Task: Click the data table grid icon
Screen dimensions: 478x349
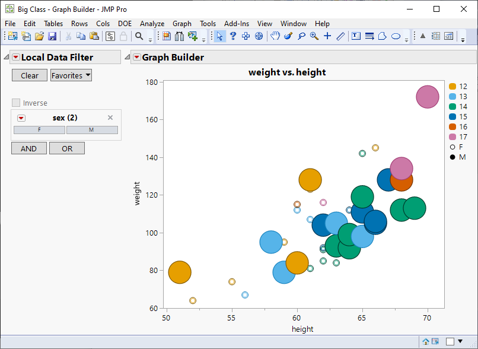Action: click(436, 36)
